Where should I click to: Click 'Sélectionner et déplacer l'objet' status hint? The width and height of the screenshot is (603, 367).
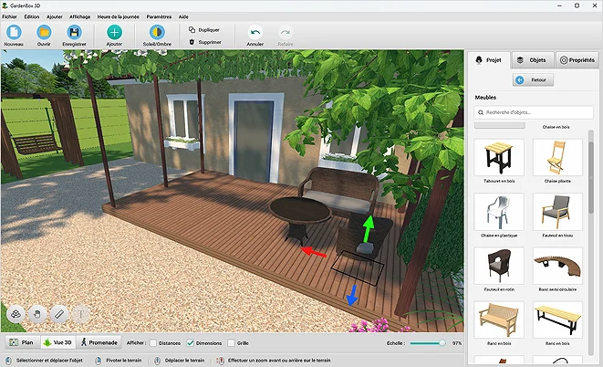[x=49, y=361]
